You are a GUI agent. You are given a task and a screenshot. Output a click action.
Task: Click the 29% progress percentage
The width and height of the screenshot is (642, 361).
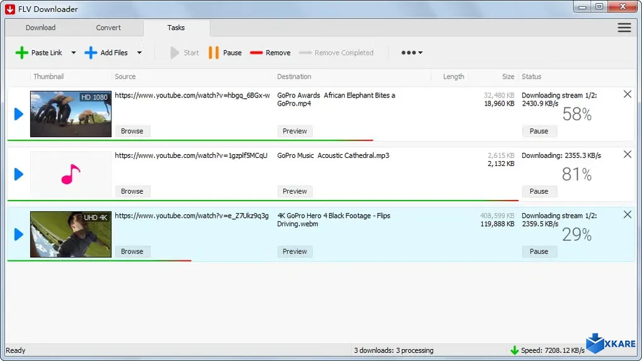pos(577,235)
